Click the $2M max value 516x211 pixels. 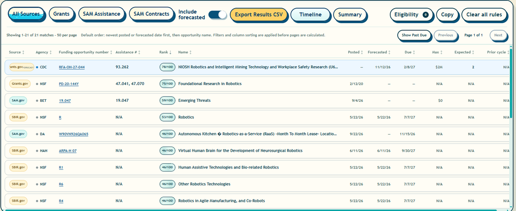tap(439, 67)
